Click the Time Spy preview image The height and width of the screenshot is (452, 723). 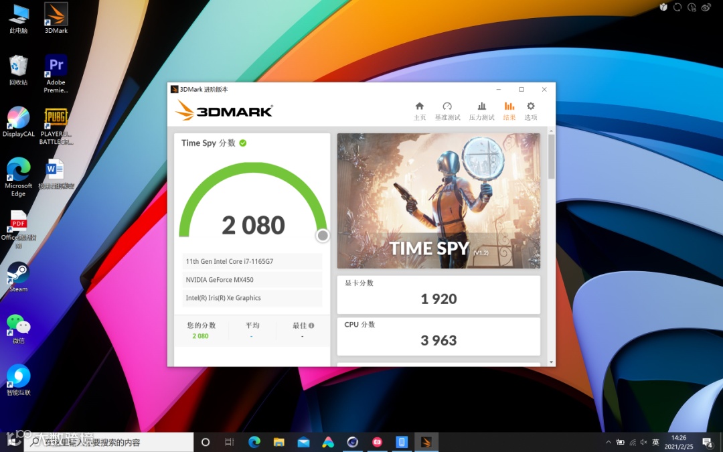(x=438, y=201)
